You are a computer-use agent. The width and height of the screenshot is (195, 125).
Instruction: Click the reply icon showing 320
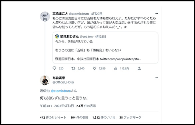[x=55, y=68]
